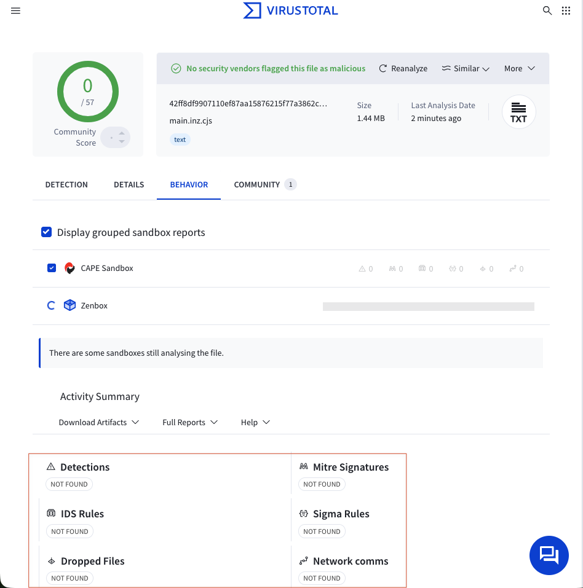The width and height of the screenshot is (583, 588).
Task: Open the chat support bubble
Action: pyautogui.click(x=549, y=555)
